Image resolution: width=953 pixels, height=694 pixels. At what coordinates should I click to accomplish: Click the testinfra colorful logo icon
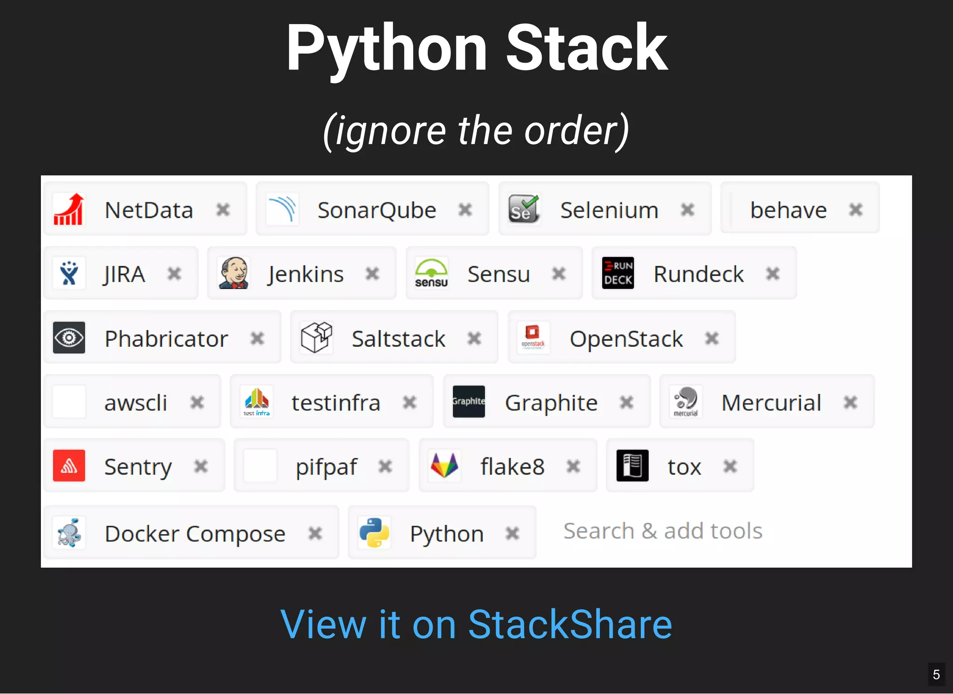coord(256,402)
